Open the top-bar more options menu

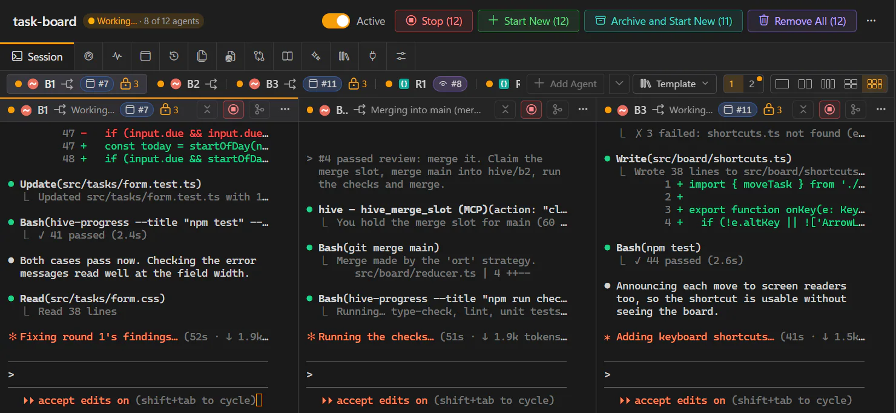[x=871, y=21]
